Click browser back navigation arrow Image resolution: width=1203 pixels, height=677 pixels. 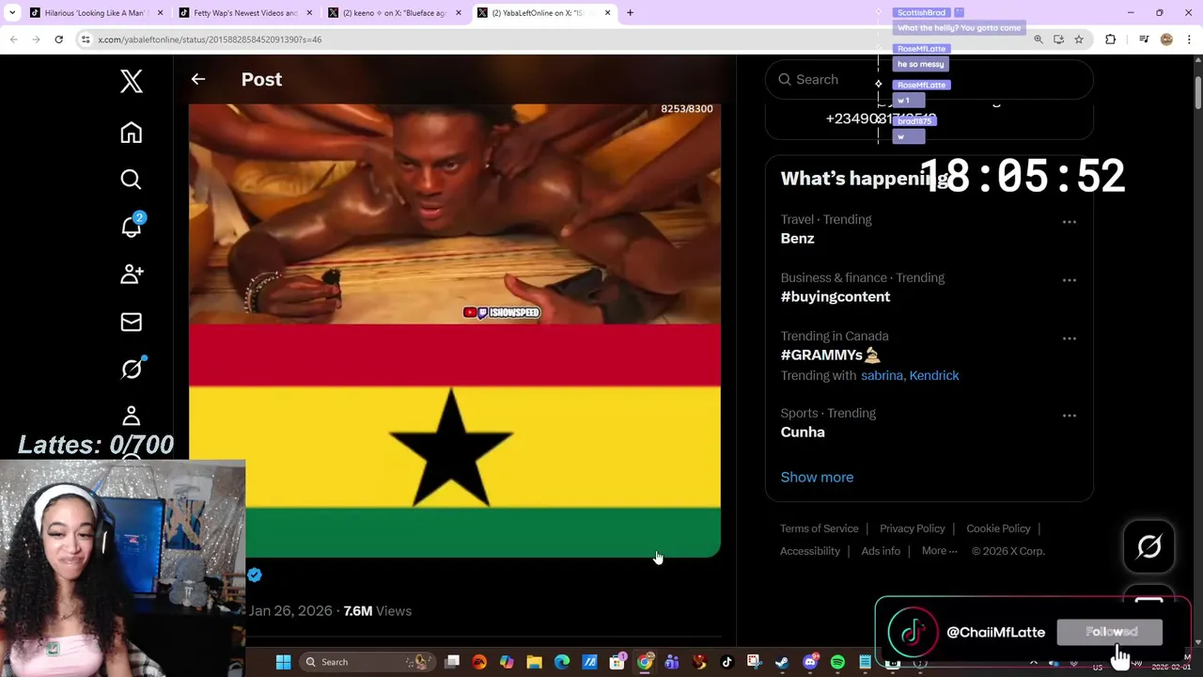(x=13, y=39)
